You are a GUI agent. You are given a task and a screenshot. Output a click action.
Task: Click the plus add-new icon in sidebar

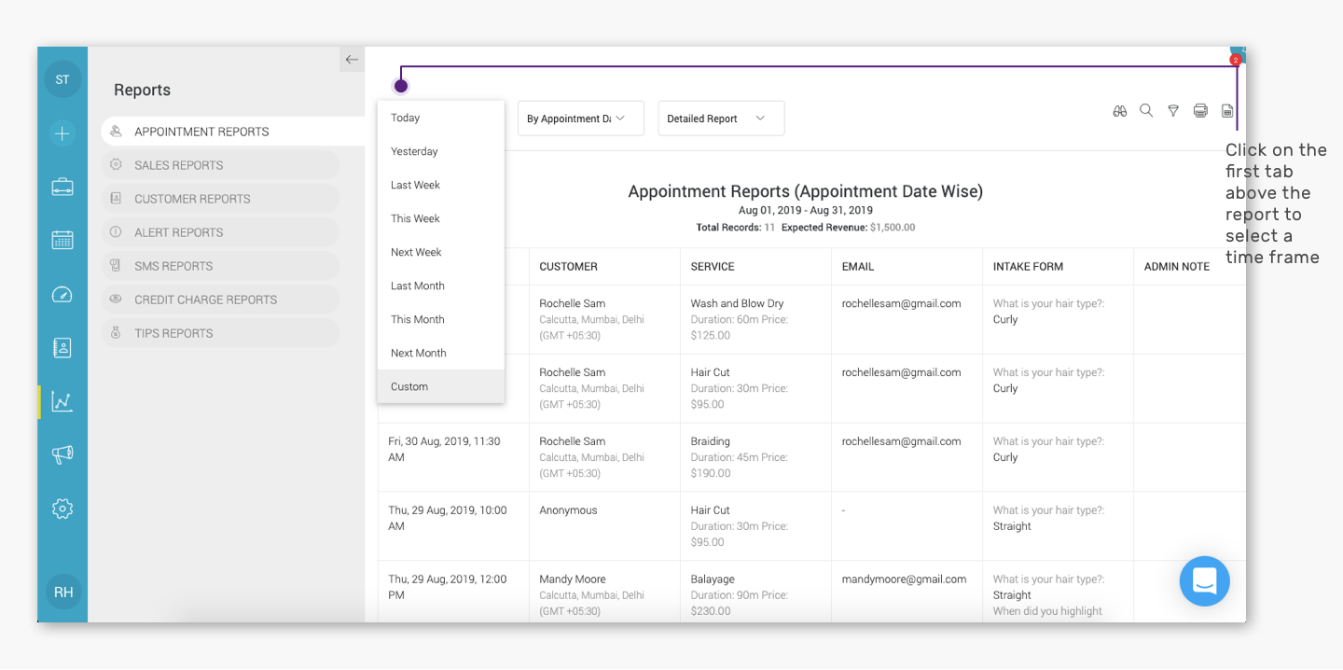point(62,133)
